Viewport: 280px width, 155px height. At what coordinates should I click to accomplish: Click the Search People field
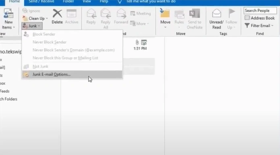point(260,11)
